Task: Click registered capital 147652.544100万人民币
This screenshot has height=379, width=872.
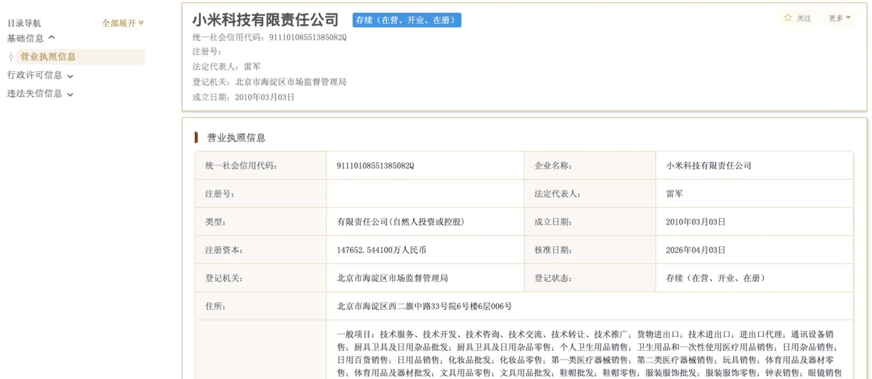Action: pyautogui.click(x=381, y=250)
